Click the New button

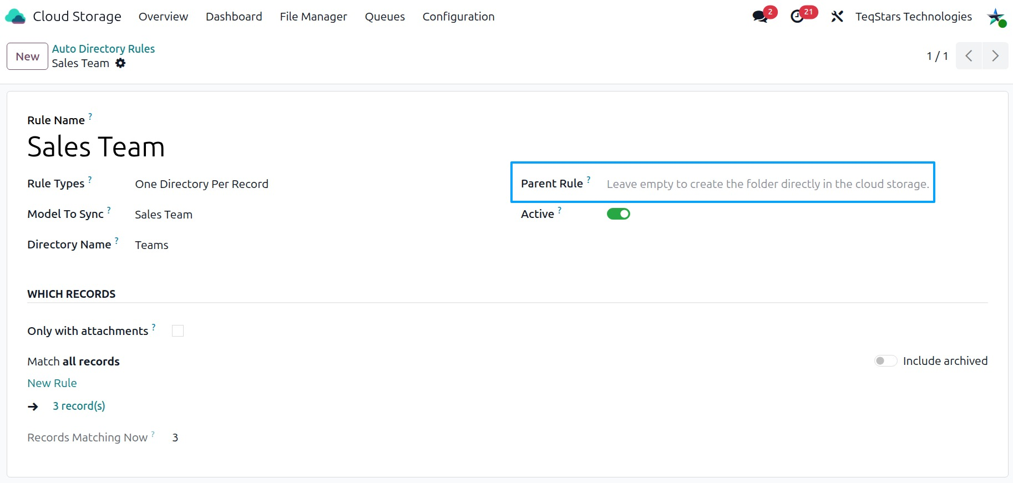click(x=28, y=57)
